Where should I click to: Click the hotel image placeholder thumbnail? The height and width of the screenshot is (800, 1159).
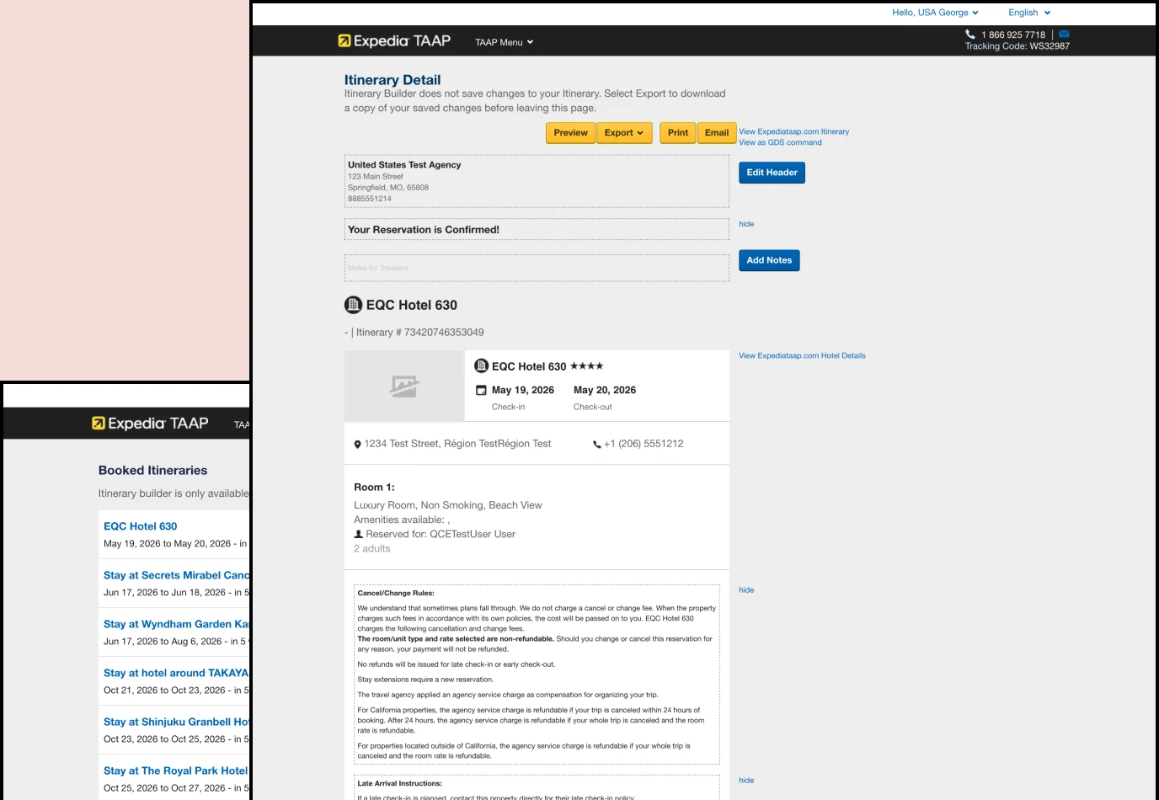tap(404, 386)
